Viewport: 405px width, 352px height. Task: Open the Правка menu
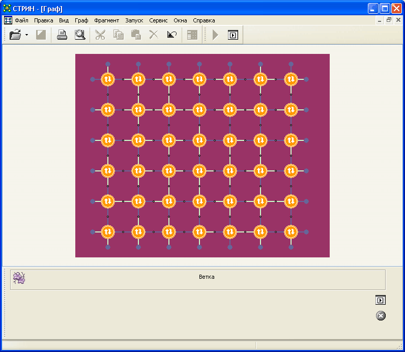point(44,20)
